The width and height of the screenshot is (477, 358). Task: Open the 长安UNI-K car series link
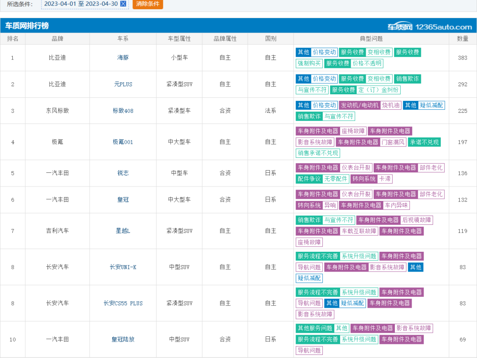123,267
